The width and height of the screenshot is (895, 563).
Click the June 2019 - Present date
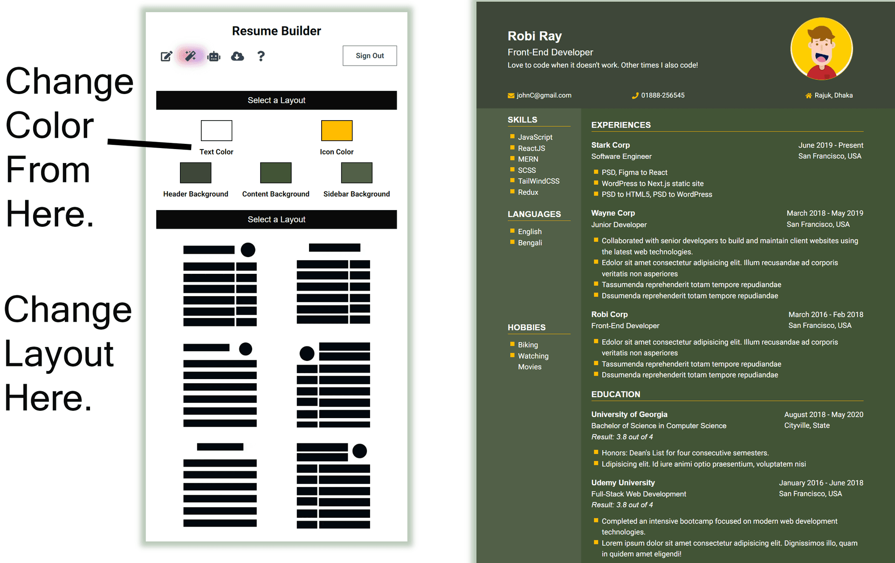coord(831,145)
